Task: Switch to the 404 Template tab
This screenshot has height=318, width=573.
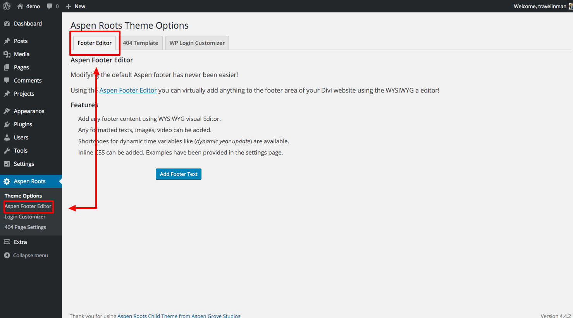Action: [x=141, y=43]
